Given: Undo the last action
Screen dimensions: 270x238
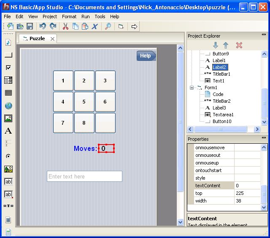Looking at the screenshot, I should point(43,26).
